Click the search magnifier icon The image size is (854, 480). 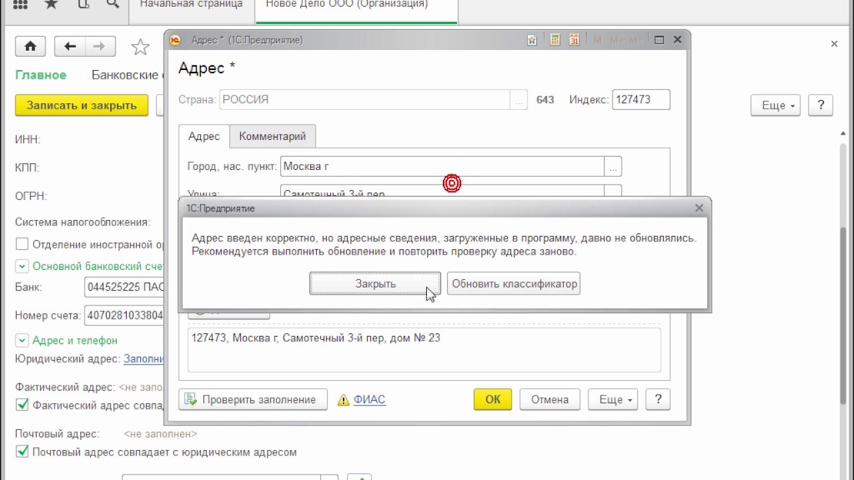pyautogui.click(x=112, y=5)
